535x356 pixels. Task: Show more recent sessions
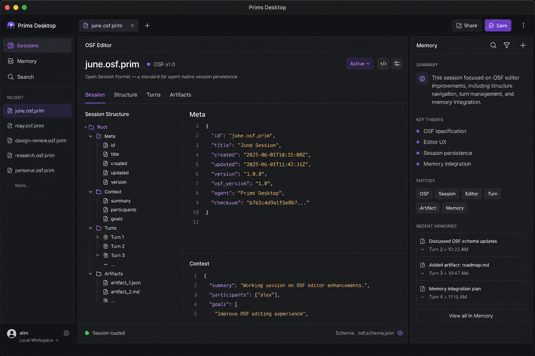click(22, 186)
